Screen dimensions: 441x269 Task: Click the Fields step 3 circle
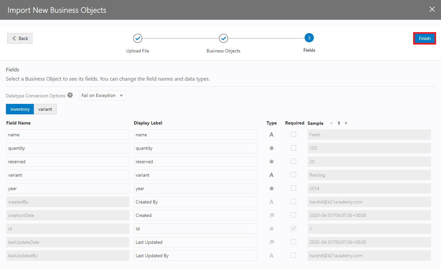point(309,38)
